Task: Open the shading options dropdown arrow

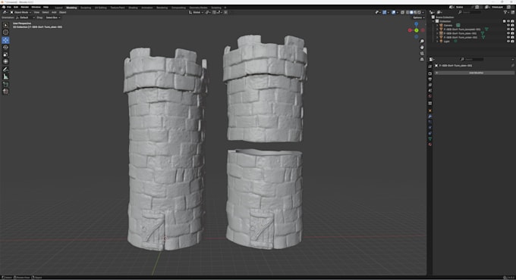Action: (423, 12)
